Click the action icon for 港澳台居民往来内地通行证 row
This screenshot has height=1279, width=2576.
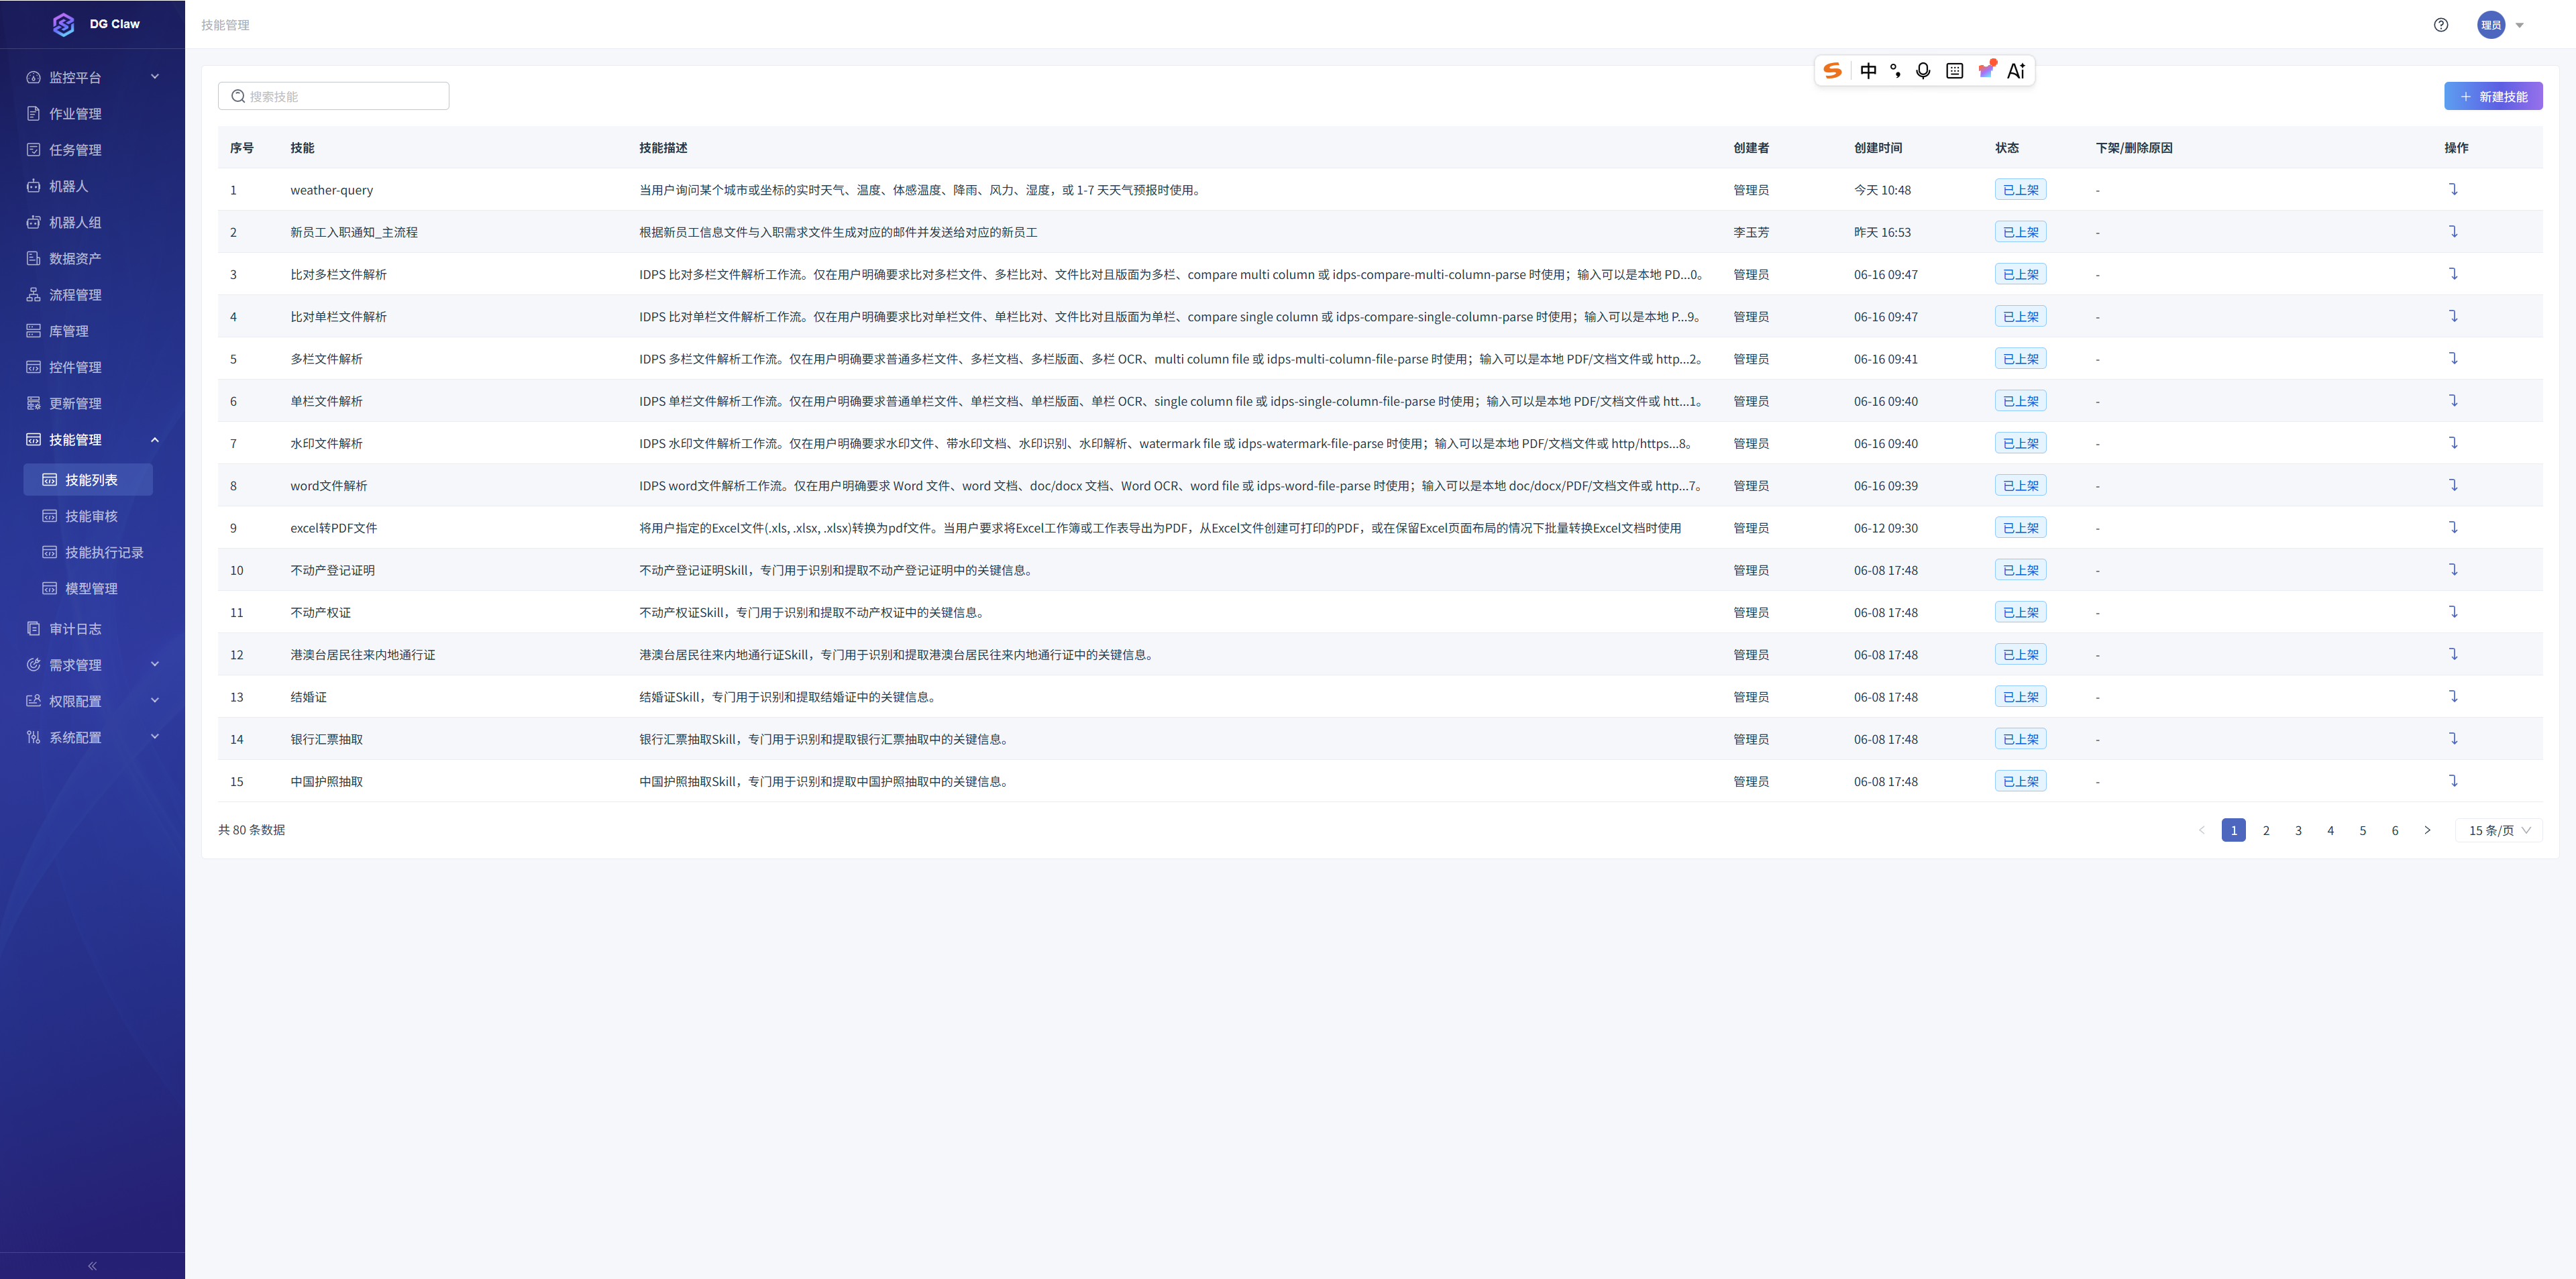[2453, 654]
